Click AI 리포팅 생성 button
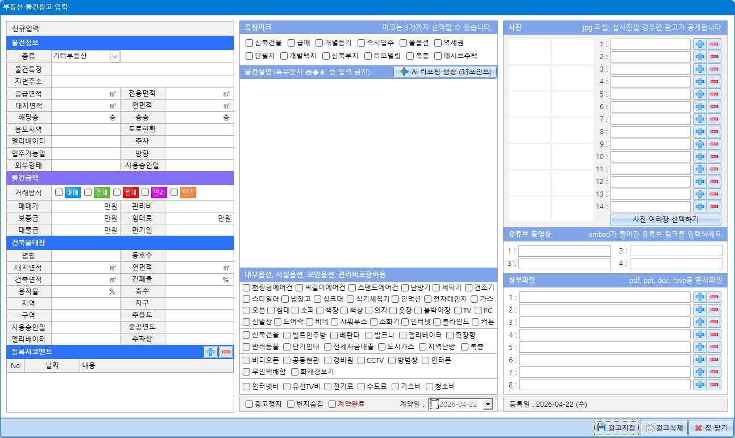Viewport: 735px width, 438px height. (x=445, y=72)
